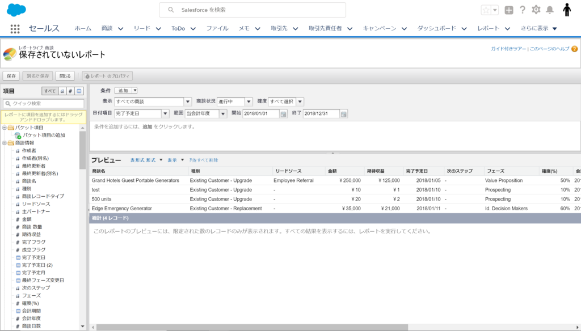Click the orange help icon beside このページのヘルプ

tap(574, 49)
